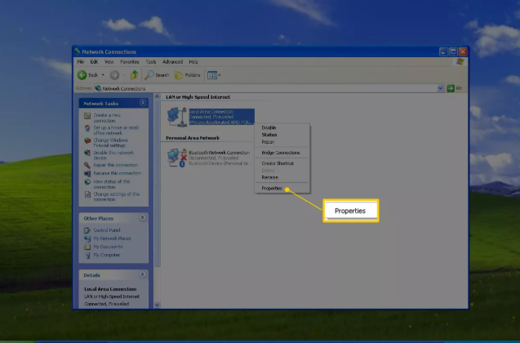Click the sidebar vertical scrollbar thumb
Image resolution: width=520 pixels, height=343 pixels.
pyautogui.click(x=158, y=184)
